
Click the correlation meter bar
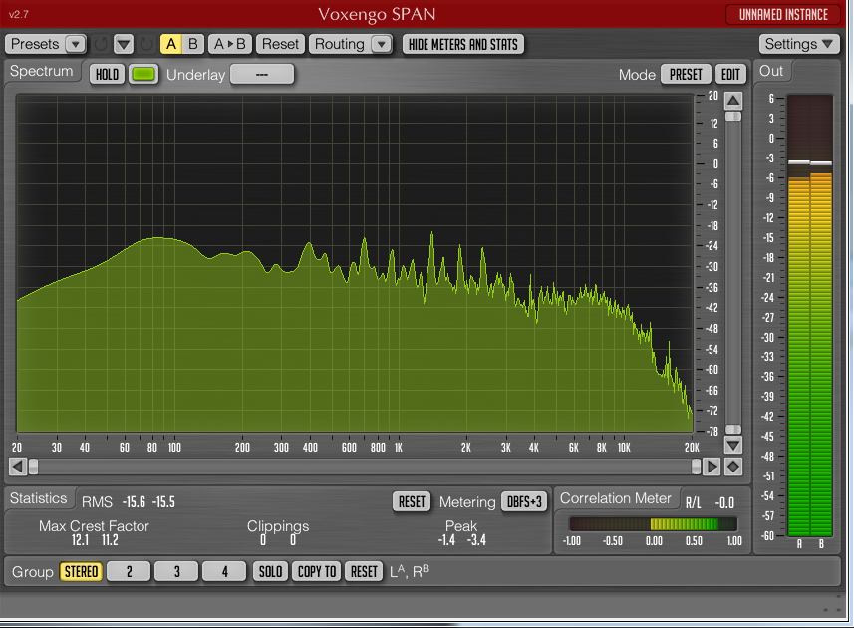(653, 524)
